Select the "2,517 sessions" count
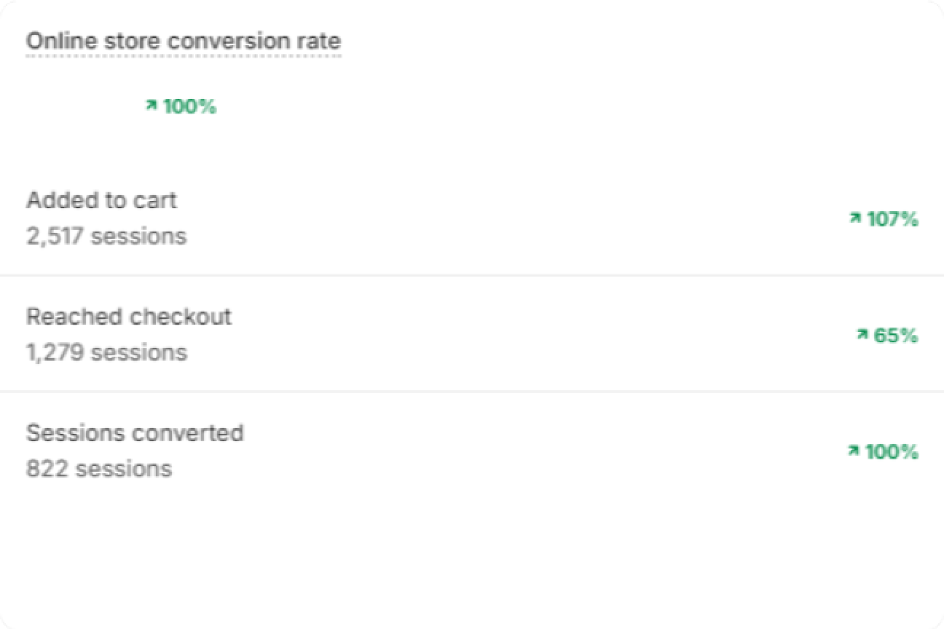Image resolution: width=944 pixels, height=629 pixels. (106, 236)
